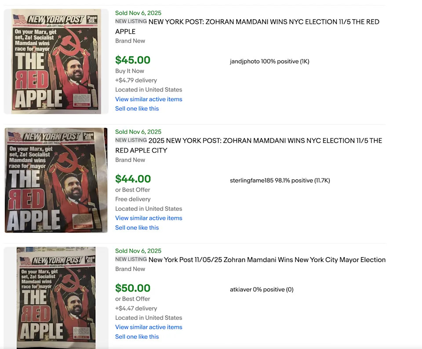Open 'New York Post 11/05/25 Zohran Mamdani' listing

point(267,260)
